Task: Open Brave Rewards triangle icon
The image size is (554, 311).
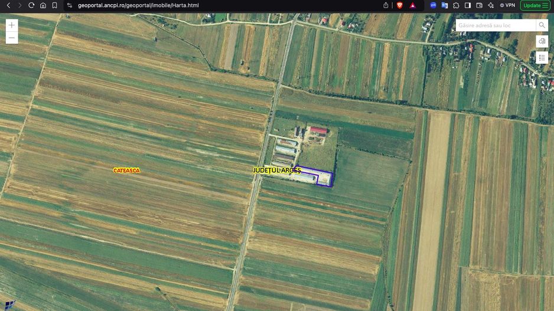Action: click(x=413, y=5)
